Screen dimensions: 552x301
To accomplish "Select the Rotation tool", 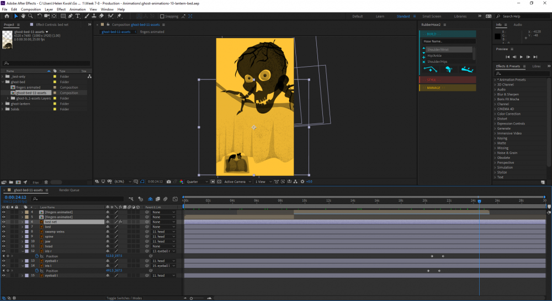I will pos(39,16).
